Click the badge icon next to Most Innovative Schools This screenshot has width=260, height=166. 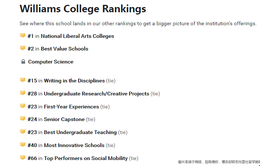click(x=23, y=144)
